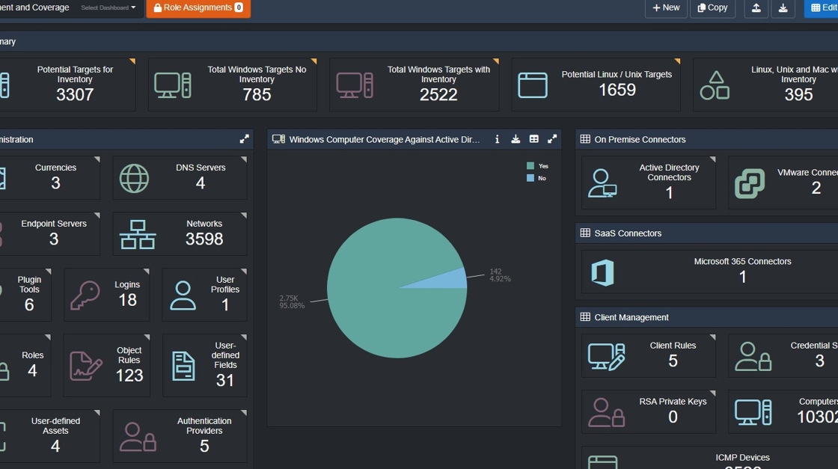Select the User Profiles person icon
This screenshot has width=838, height=469.
(x=183, y=295)
